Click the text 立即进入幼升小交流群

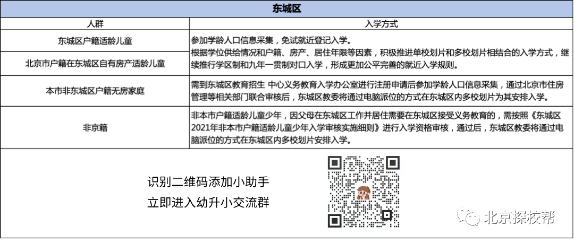[209, 202]
